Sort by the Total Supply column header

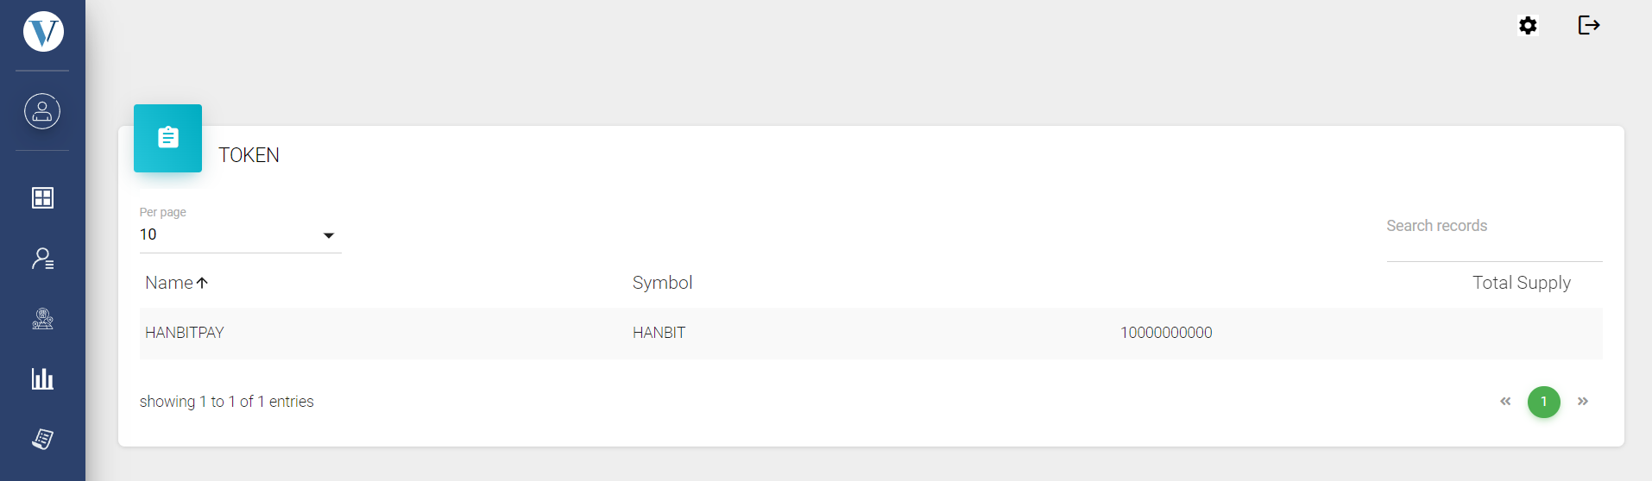click(1521, 283)
